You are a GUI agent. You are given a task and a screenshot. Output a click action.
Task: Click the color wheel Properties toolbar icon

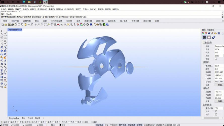point(81,25)
